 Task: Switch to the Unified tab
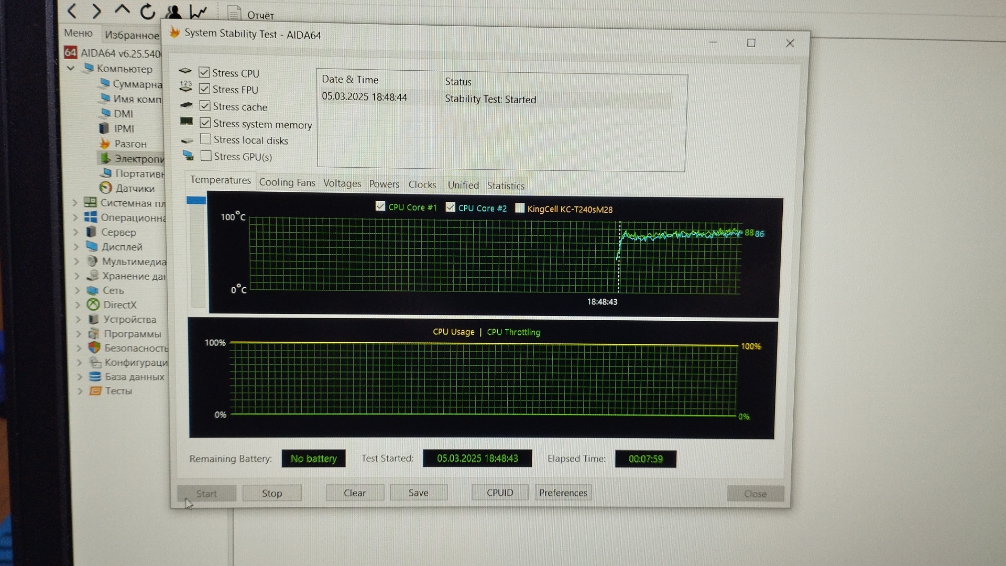463,185
